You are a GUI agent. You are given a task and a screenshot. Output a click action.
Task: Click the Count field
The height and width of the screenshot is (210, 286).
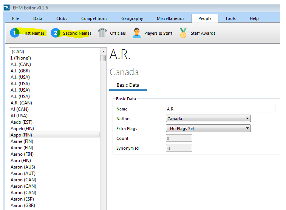point(179,138)
